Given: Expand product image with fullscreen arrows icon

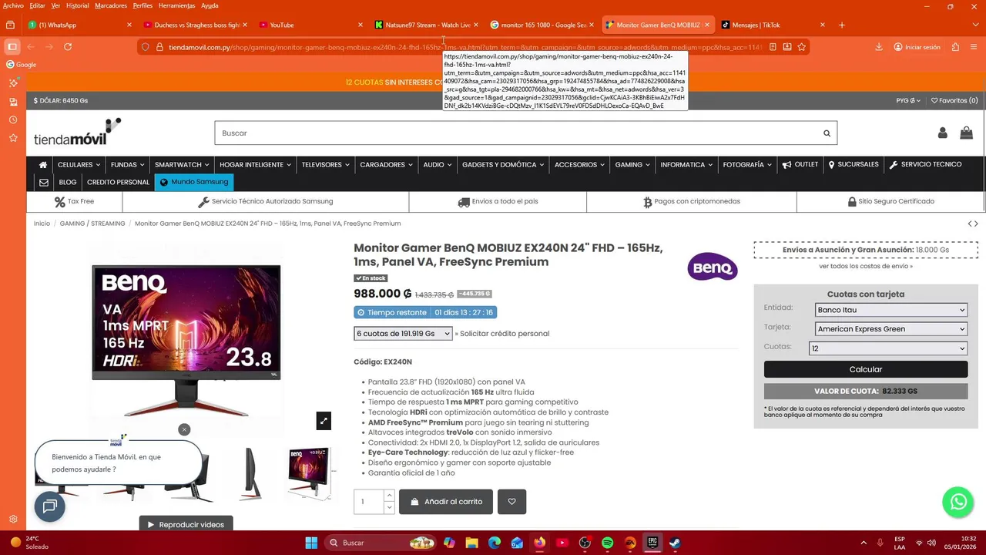Looking at the screenshot, I should tap(324, 421).
